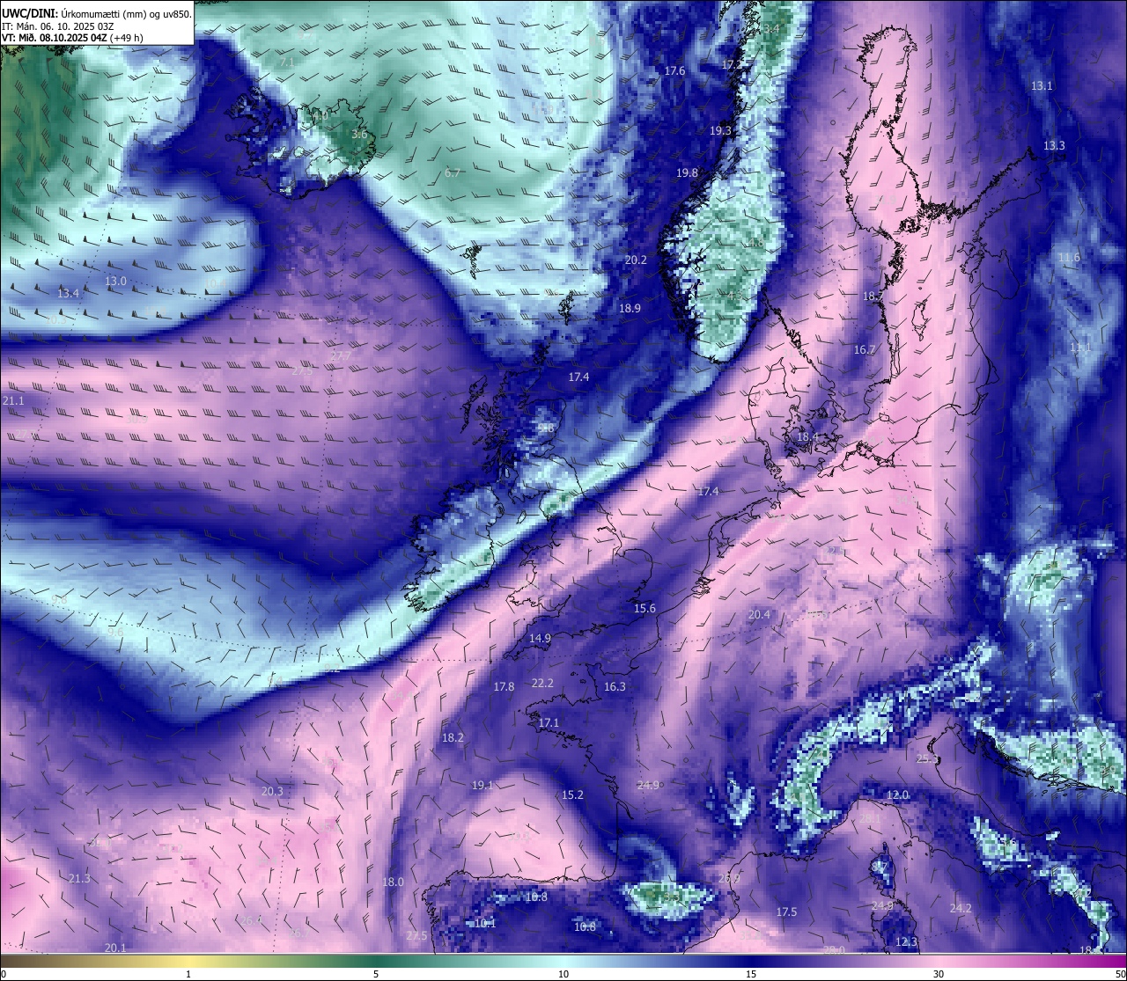Screen dimensions: 1127x981
Task: Click the 19.3 value on the map
Action: tap(720, 130)
